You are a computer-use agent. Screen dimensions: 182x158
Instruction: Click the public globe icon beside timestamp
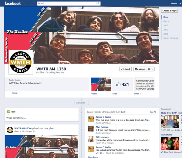tap(34, 131)
